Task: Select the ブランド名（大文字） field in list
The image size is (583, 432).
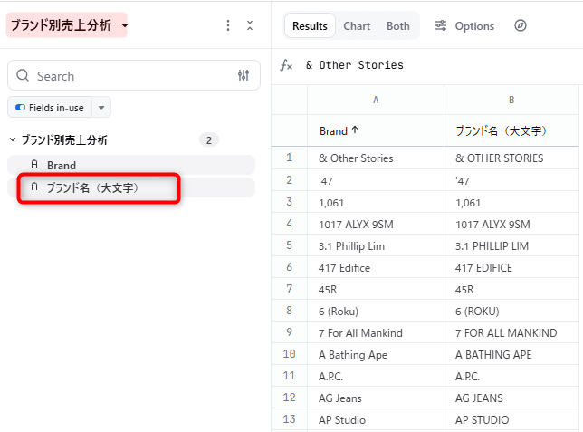Action: click(x=131, y=187)
